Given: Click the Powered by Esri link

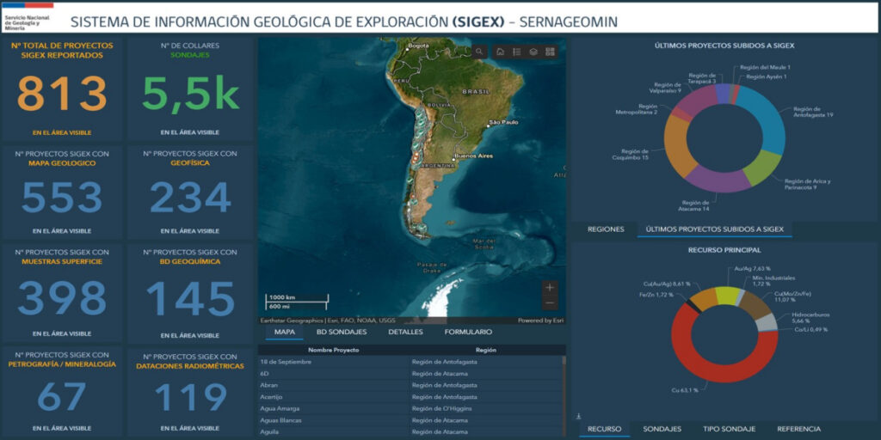Looking at the screenshot, I should [x=540, y=321].
